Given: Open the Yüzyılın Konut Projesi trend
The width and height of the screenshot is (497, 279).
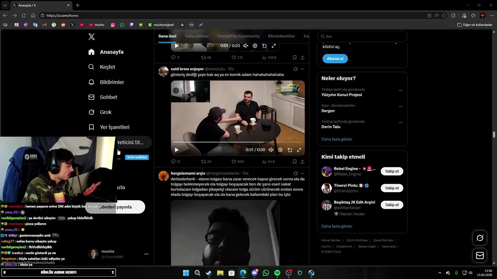Looking at the screenshot, I should coord(342,95).
